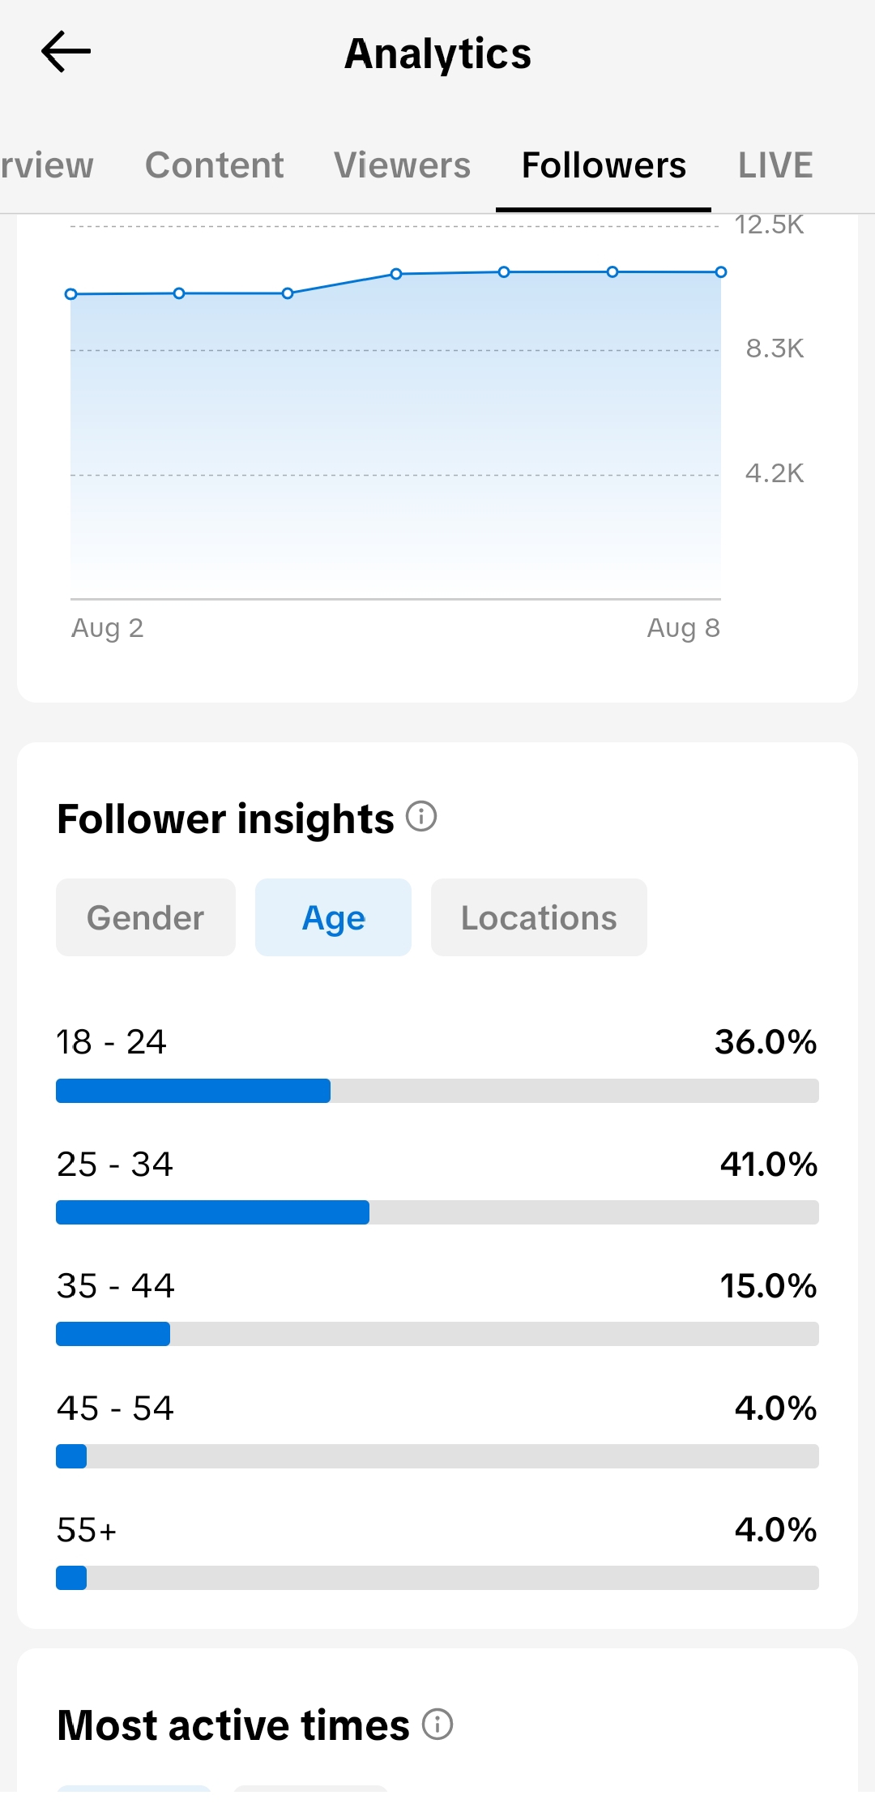The height and width of the screenshot is (1808, 875).
Task: Open the LIVE analytics tab
Action: tap(775, 165)
